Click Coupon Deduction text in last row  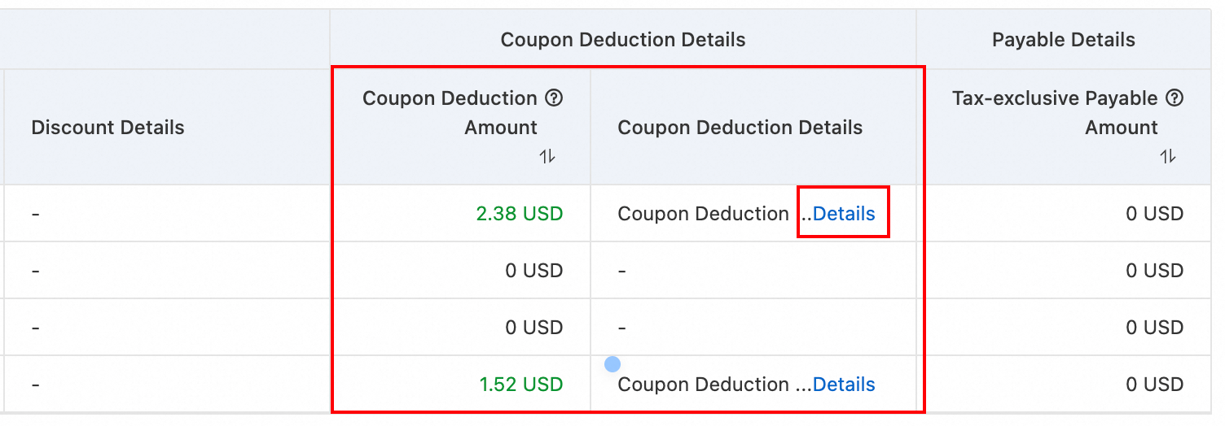pos(704,385)
